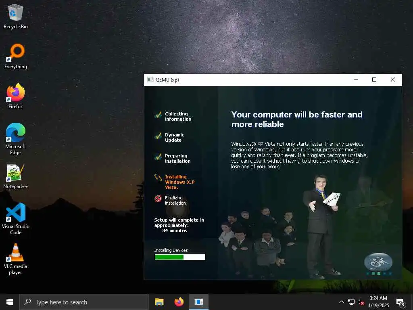The height and width of the screenshot is (310, 413).
Task: Click the 'Your computer will be faster' heading
Action: (297, 119)
